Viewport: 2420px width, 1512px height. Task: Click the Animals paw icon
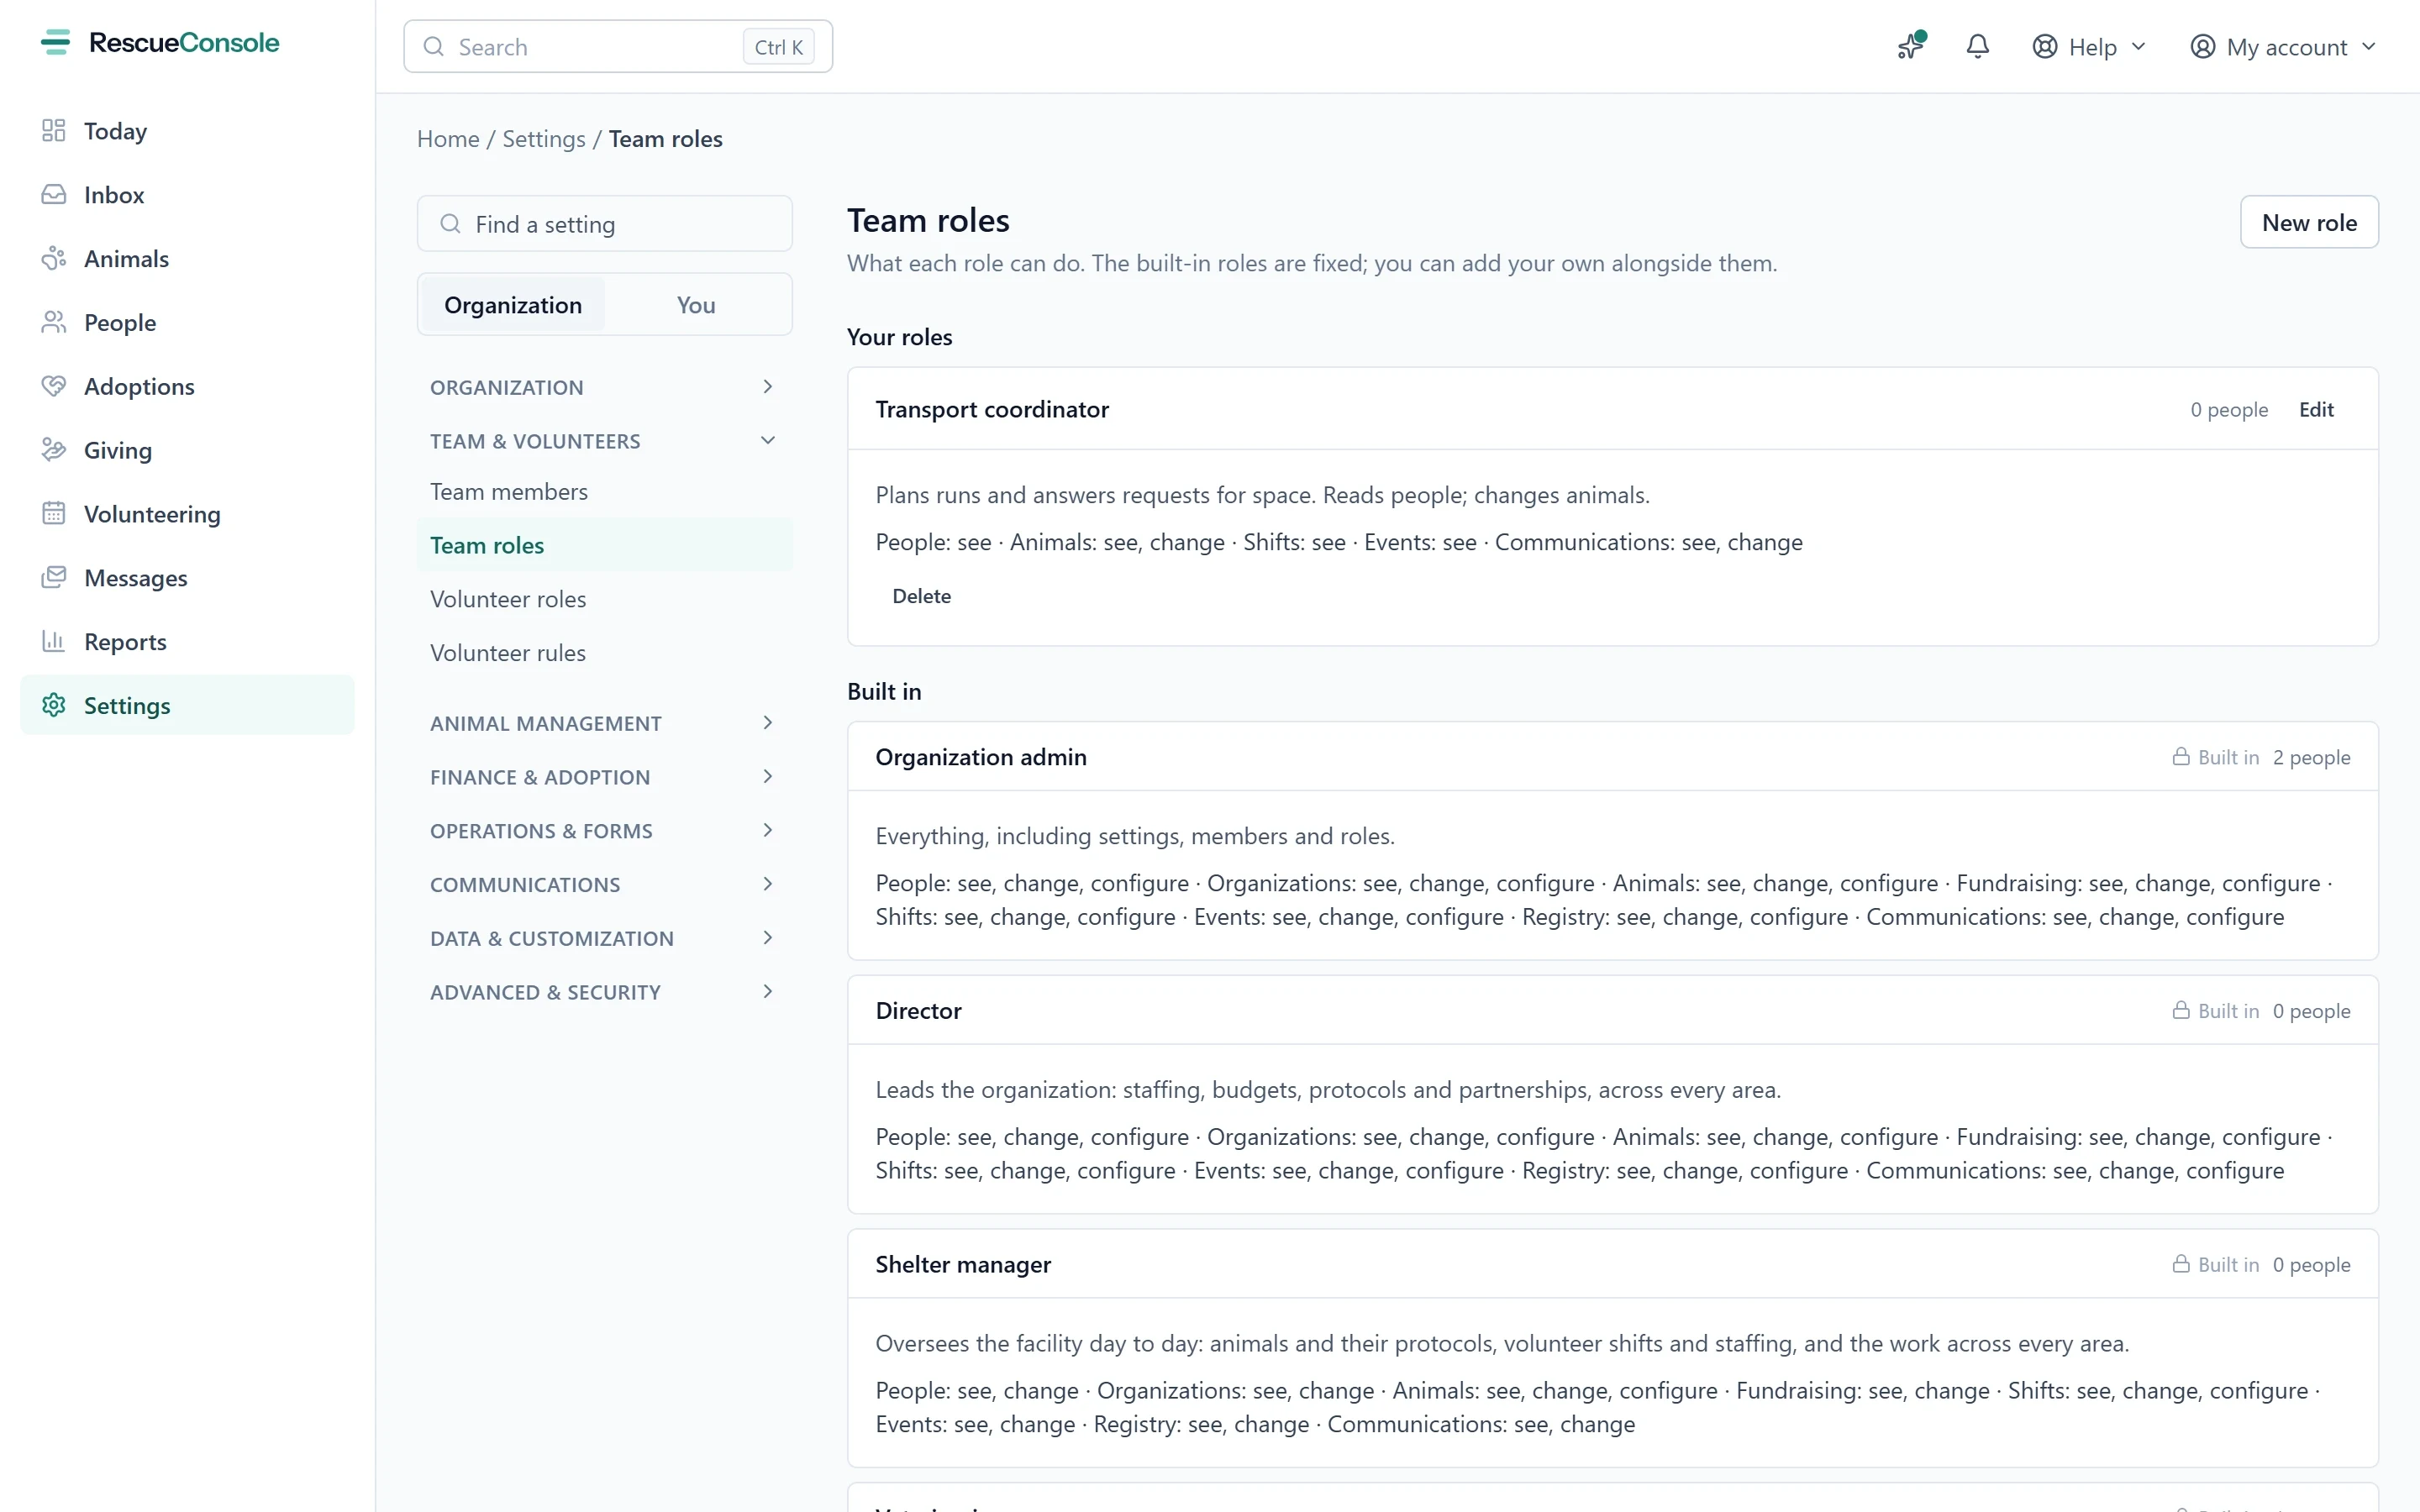pyautogui.click(x=54, y=259)
